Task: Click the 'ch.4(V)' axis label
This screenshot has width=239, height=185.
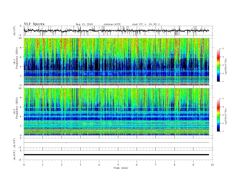Action: pyautogui.click(x=14, y=155)
